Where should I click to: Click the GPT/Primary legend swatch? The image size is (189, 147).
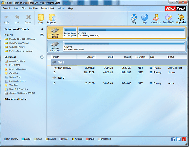pos(6,139)
